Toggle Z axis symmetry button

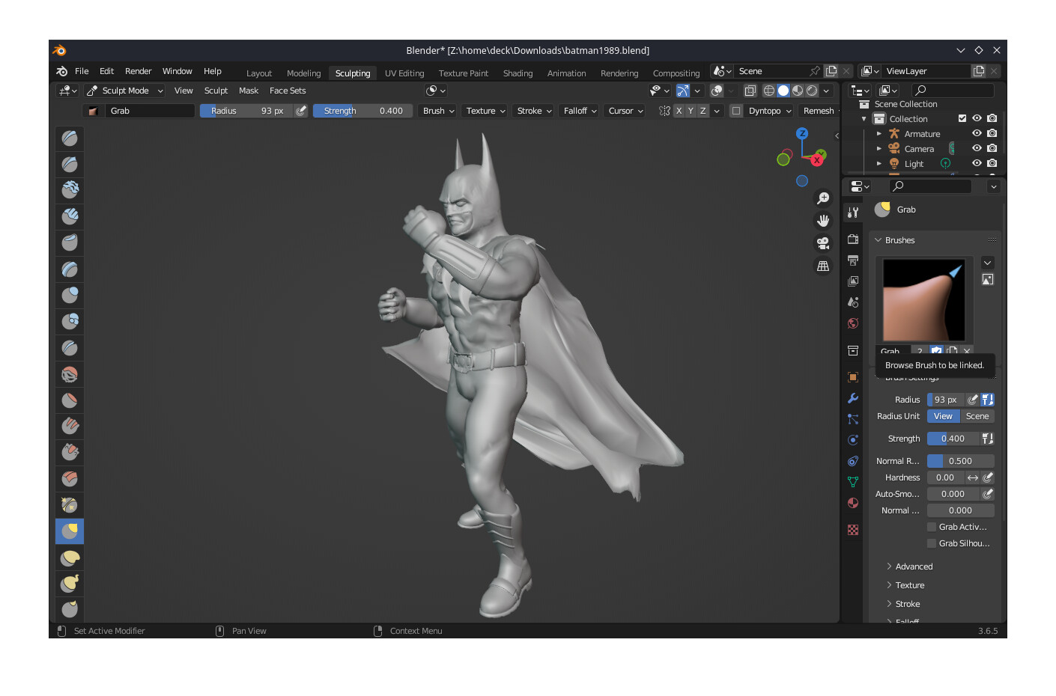coord(703,111)
